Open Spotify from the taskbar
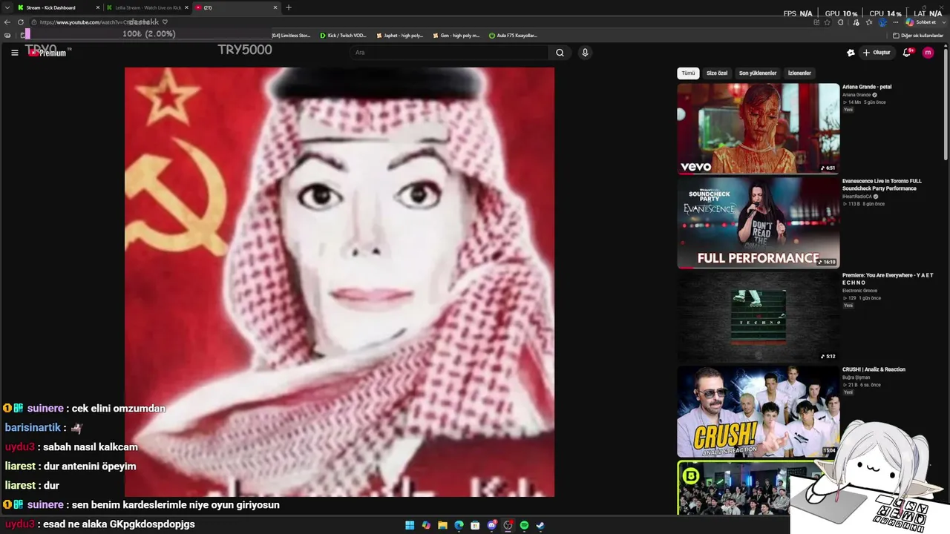This screenshot has height=534, width=950. (524, 525)
